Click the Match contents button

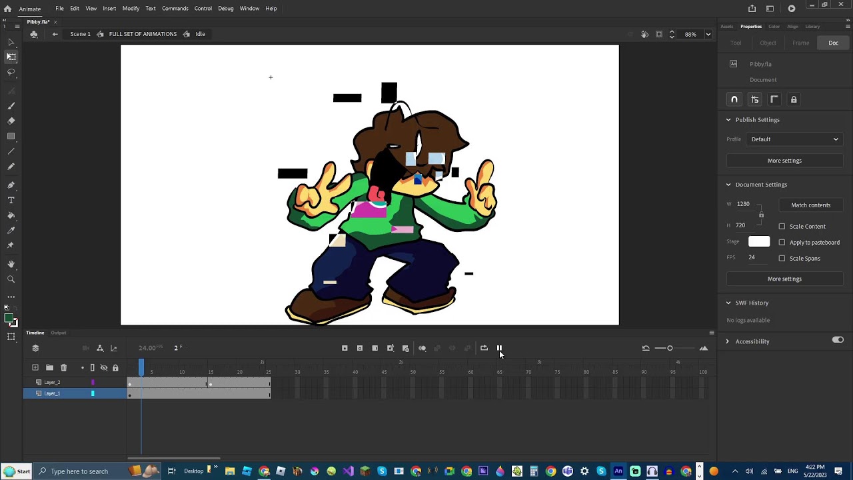click(810, 205)
